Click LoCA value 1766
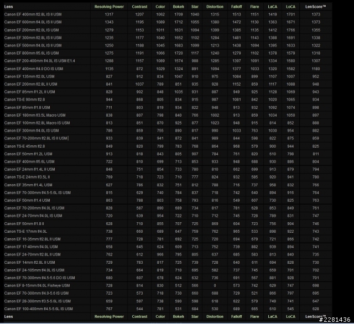Viewport: 354px width, 324px height. click(290, 30)
